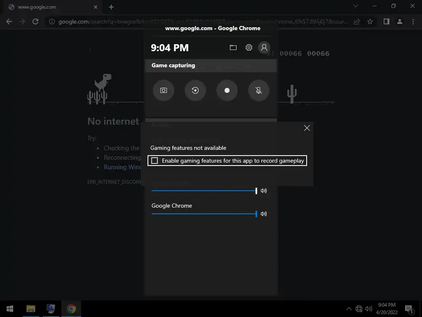The width and height of the screenshot is (422, 317).
Task: Open Chrome three-dot menu
Action: point(413,21)
